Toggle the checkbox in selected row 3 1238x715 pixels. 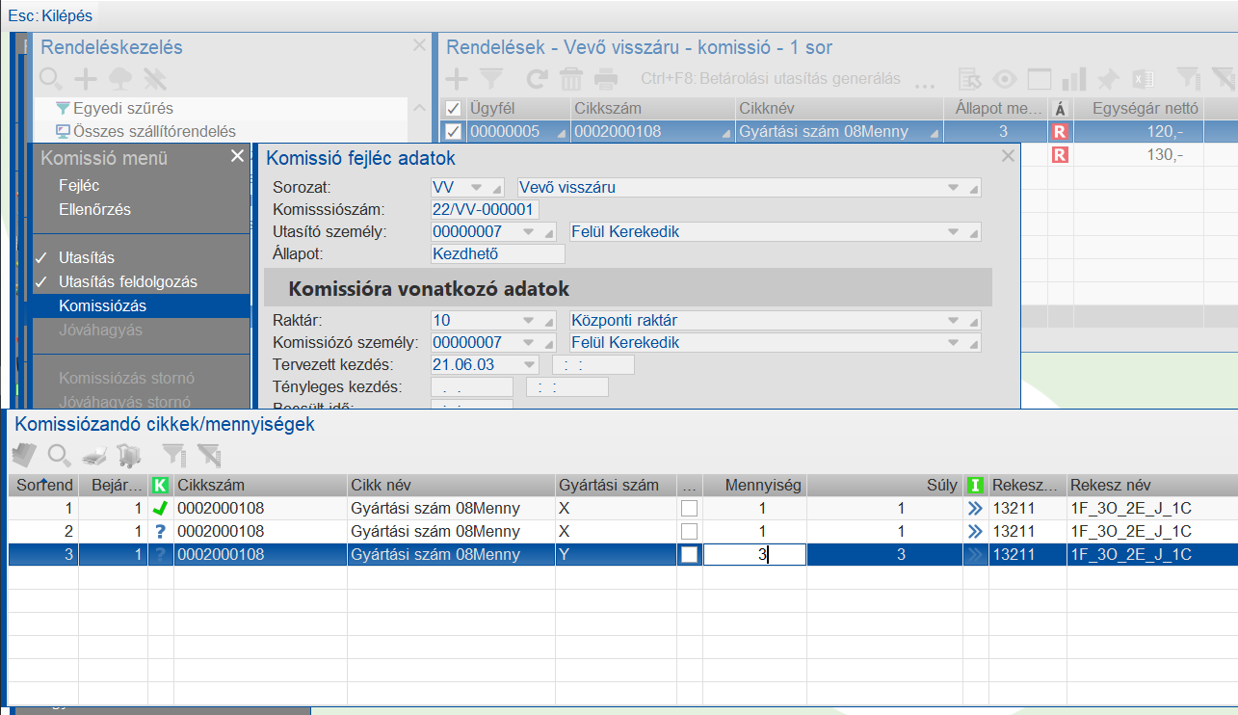click(690, 554)
